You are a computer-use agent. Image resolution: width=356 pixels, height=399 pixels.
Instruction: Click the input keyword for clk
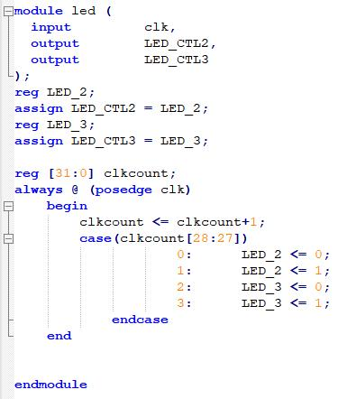pyautogui.click(x=51, y=28)
